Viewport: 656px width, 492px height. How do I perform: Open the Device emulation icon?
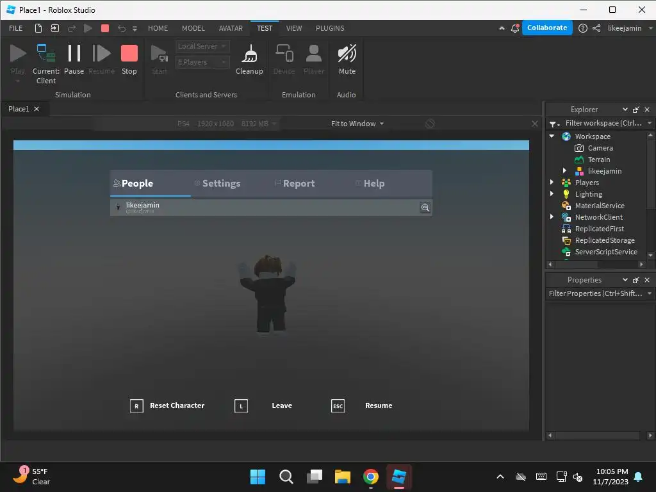point(284,54)
